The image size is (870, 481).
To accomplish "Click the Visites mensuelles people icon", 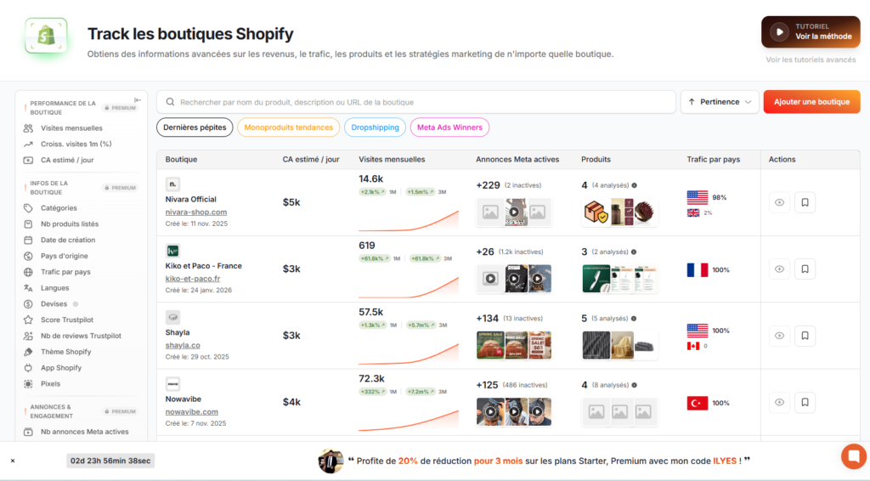I will pos(28,128).
